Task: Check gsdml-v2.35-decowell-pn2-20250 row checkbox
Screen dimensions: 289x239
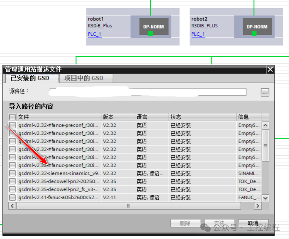Action: (12, 181)
